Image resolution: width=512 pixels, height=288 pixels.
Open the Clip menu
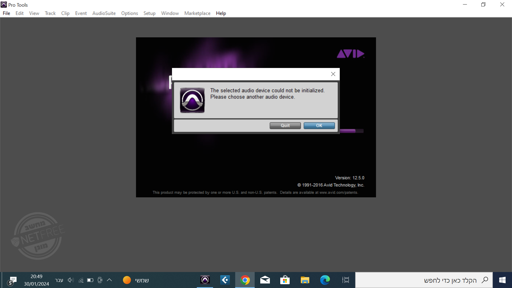(65, 13)
